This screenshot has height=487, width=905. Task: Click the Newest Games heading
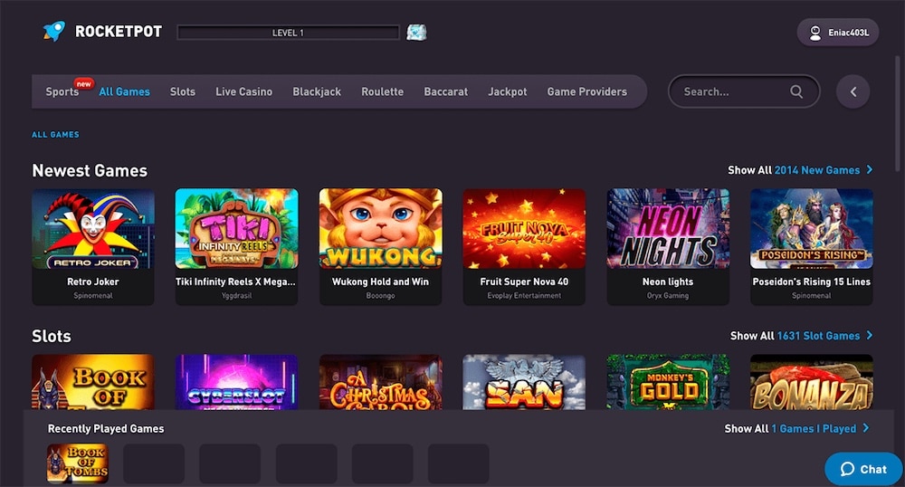[90, 171]
